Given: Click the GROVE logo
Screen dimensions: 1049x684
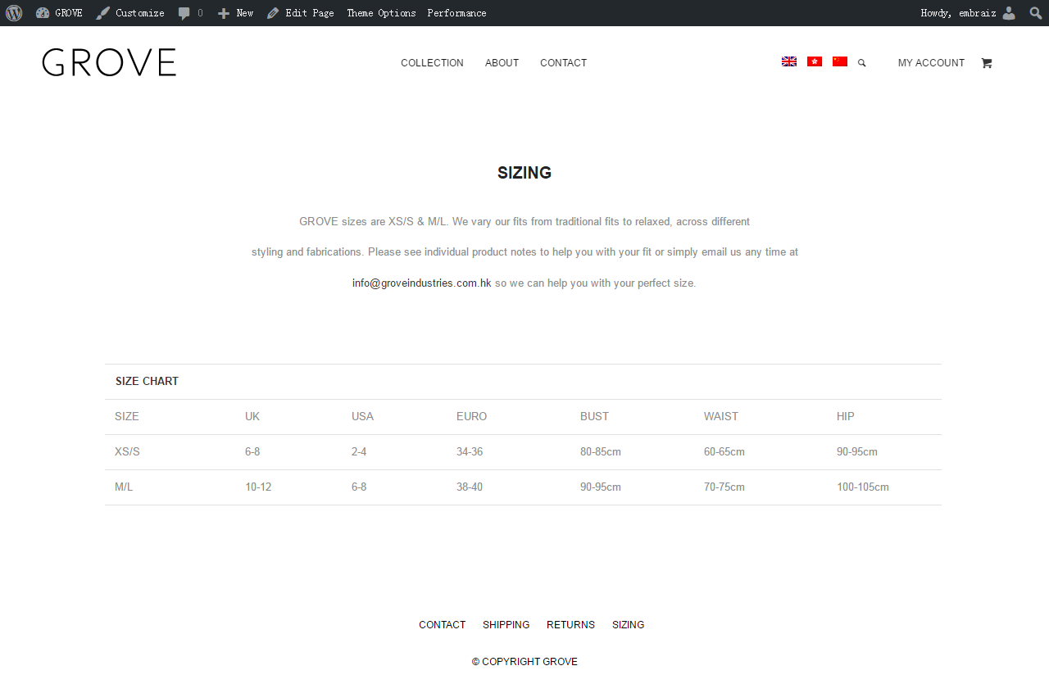Looking at the screenshot, I should click(x=109, y=62).
